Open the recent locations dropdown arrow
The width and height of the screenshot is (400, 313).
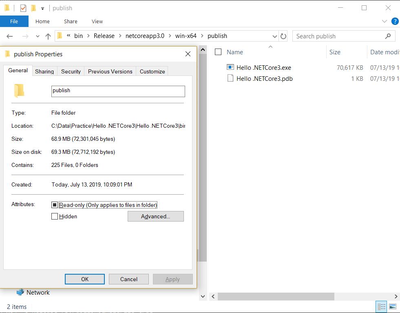[x=38, y=36]
